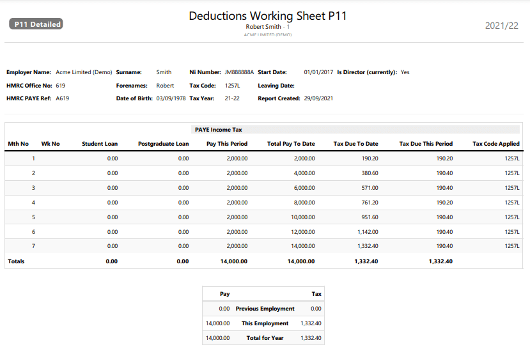Click the Tax Due This Period column header
This screenshot has height=347, width=530.
pos(426,144)
